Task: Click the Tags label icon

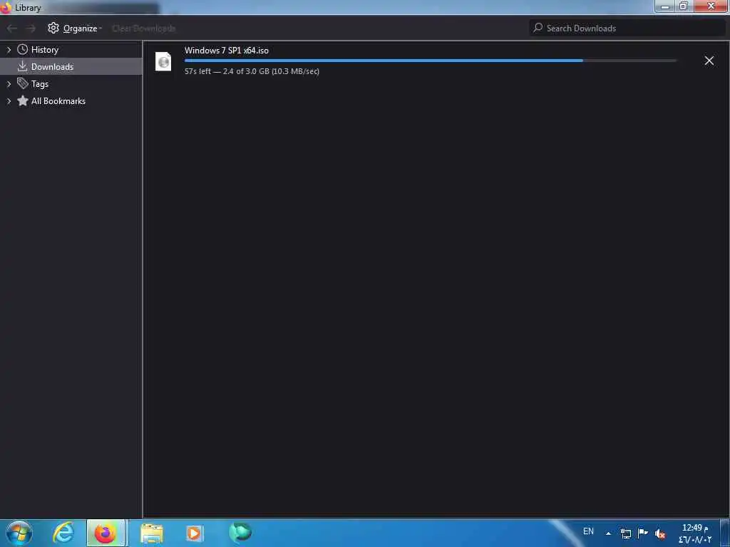Action: 22,83
